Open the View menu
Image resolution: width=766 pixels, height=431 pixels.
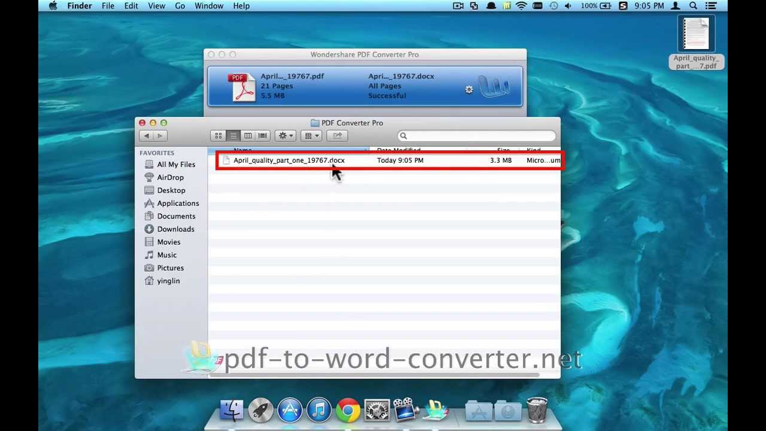(156, 6)
